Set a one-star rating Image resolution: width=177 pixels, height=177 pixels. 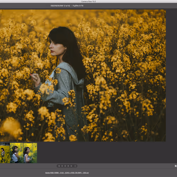[59, 166]
